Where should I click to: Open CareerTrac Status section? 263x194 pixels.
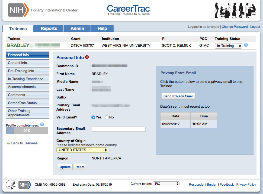[x=28, y=103]
